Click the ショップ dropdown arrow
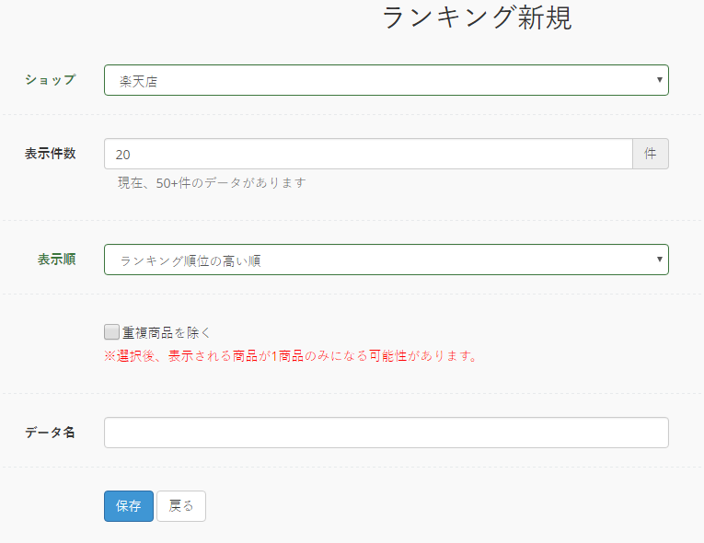 click(x=660, y=80)
